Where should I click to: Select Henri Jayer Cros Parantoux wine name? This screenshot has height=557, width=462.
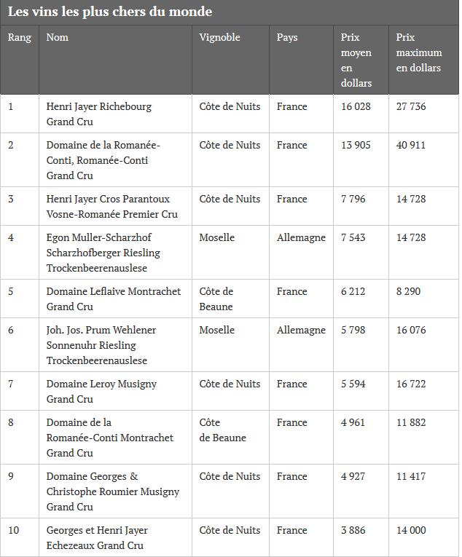tap(112, 206)
